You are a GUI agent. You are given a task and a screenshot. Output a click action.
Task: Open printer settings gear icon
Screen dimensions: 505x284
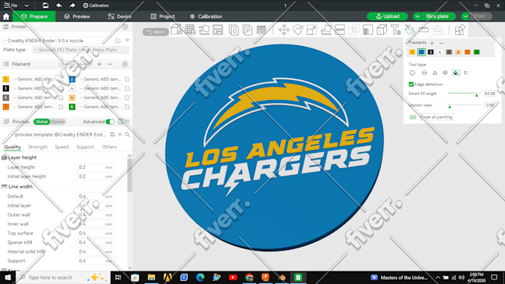point(126,27)
